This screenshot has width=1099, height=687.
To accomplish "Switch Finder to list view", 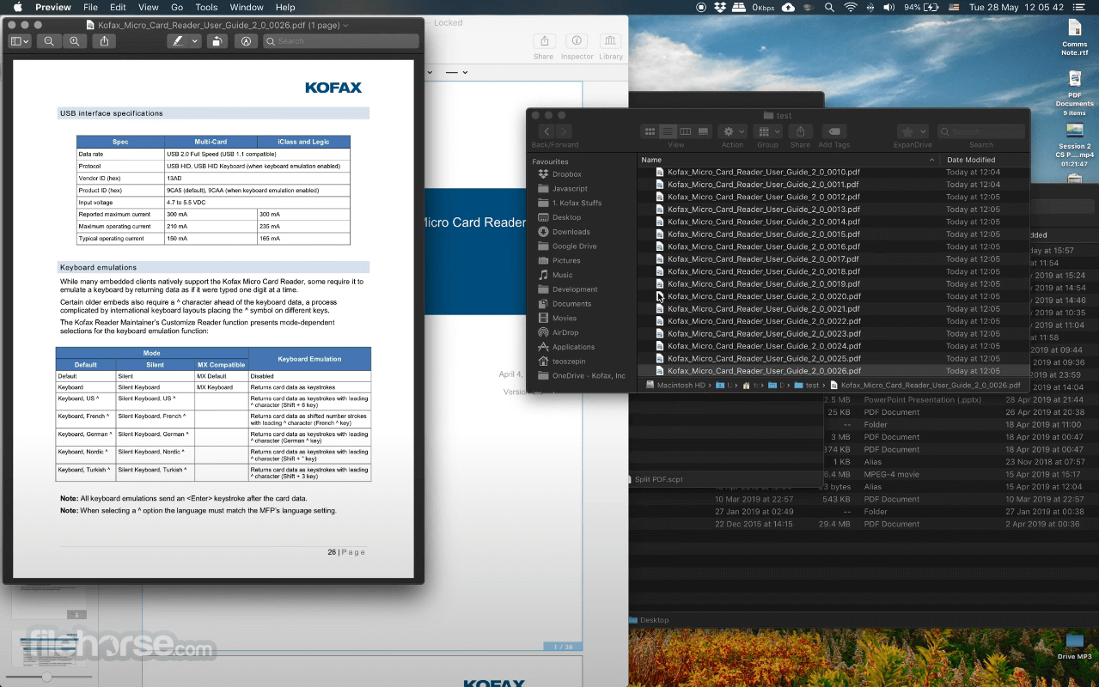I will click(x=668, y=131).
